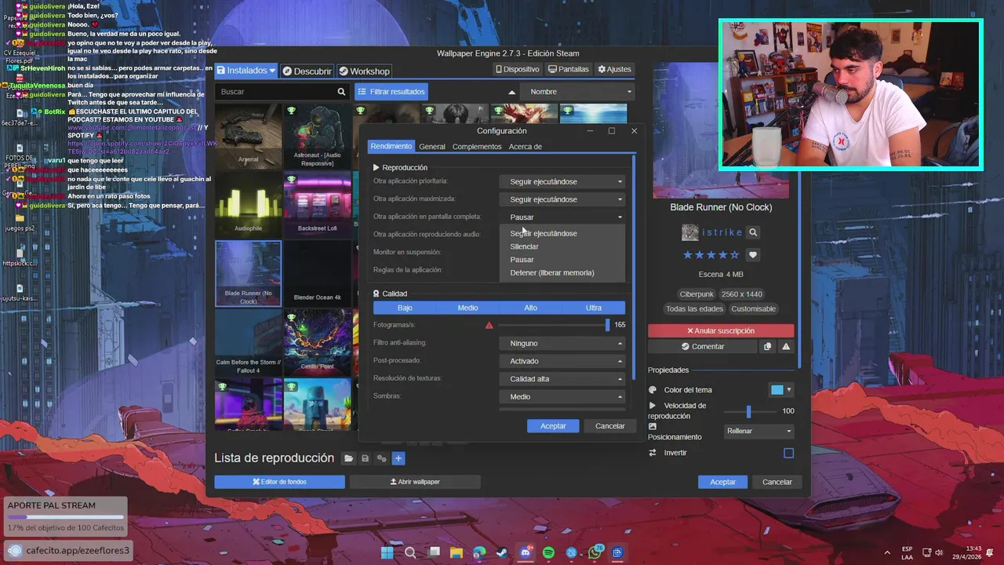Open the Windows Start menu
1004x565 pixels.
click(x=387, y=552)
